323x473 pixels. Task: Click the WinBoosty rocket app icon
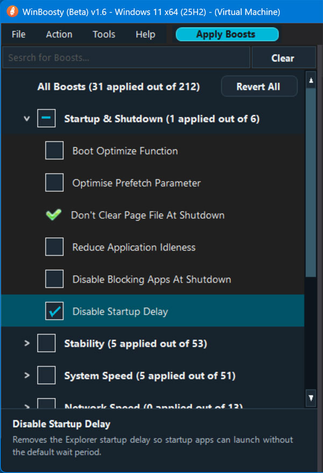tap(12, 12)
